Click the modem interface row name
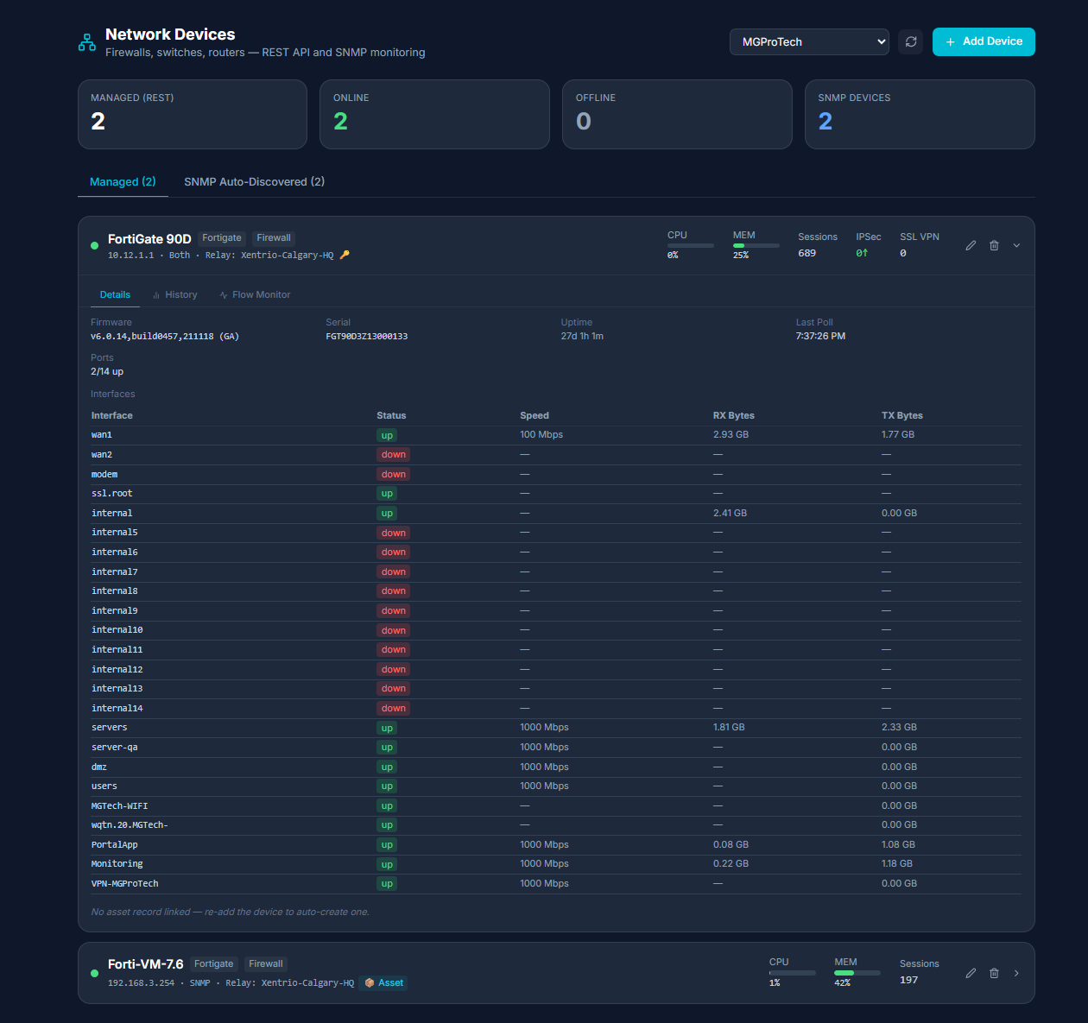Image resolution: width=1088 pixels, height=1023 pixels. (x=104, y=475)
